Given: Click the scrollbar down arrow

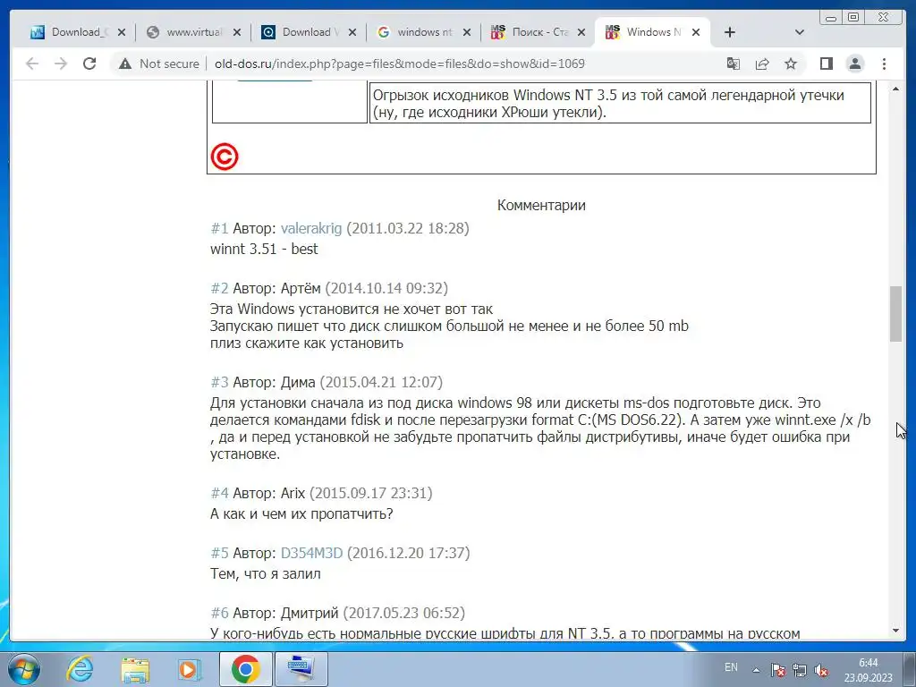Looking at the screenshot, I should click(896, 631).
